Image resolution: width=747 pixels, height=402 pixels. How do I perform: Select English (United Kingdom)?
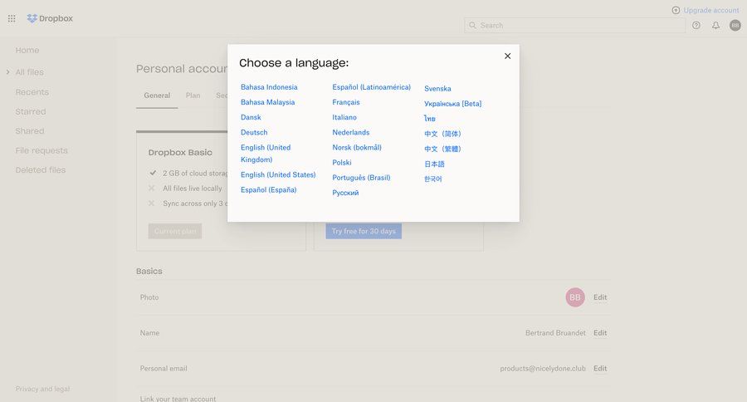coord(266,154)
